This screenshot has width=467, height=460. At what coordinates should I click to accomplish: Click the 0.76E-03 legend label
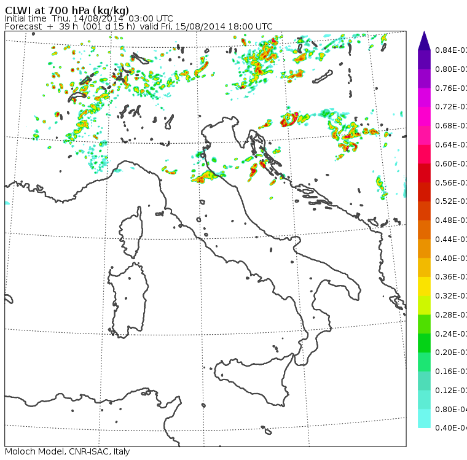tap(451, 88)
